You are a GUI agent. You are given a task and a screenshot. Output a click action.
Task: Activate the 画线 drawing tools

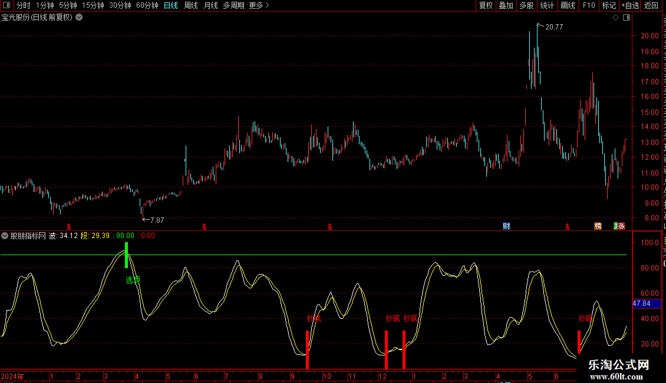point(568,5)
